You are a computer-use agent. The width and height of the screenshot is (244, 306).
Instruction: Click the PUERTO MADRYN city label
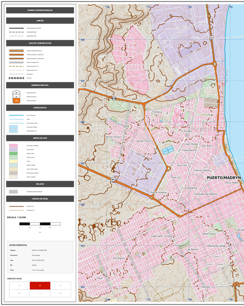224,178
